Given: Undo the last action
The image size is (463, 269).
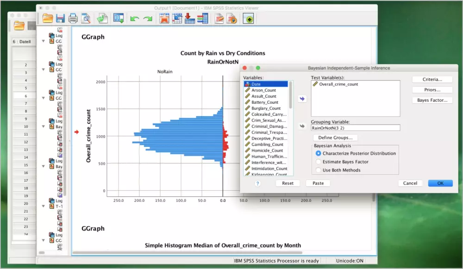Looking at the screenshot, I should point(134,19).
